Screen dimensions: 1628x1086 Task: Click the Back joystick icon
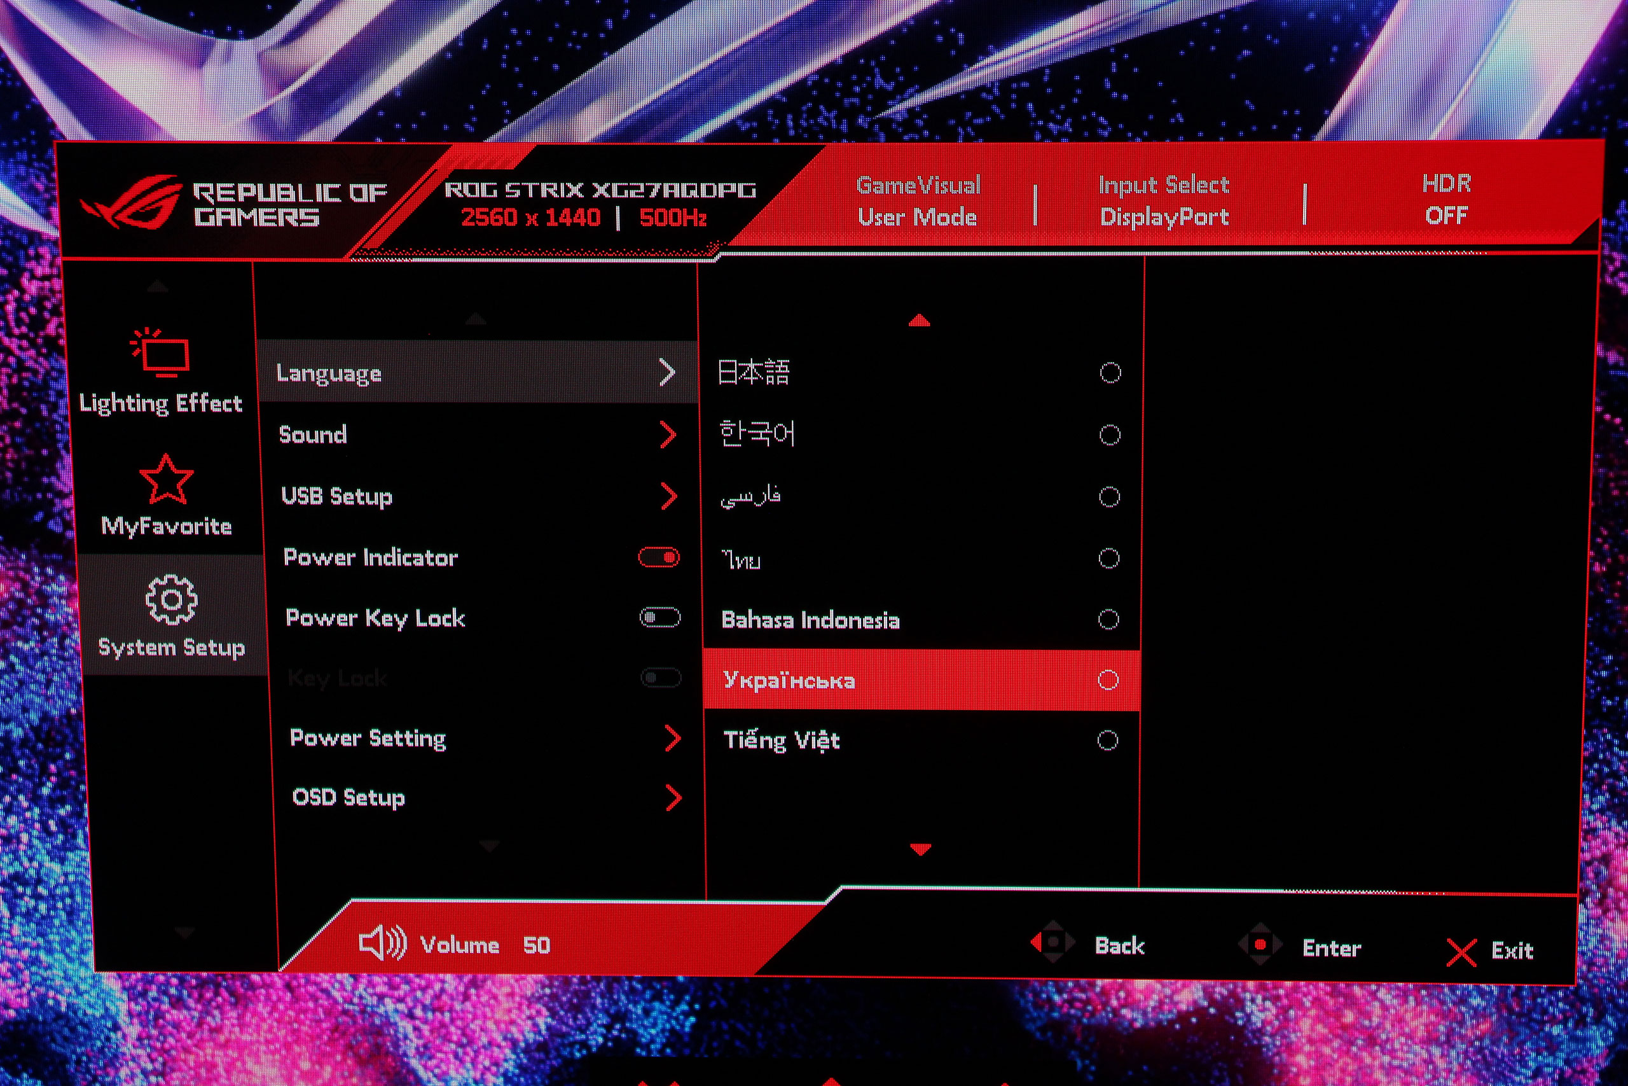tap(1052, 942)
